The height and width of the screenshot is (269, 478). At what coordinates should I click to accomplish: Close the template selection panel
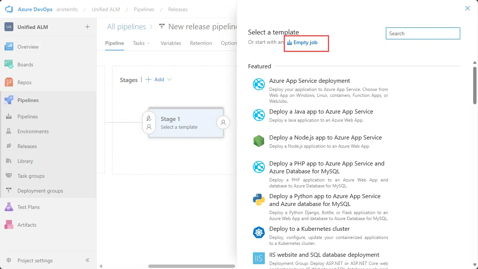[468, 8]
